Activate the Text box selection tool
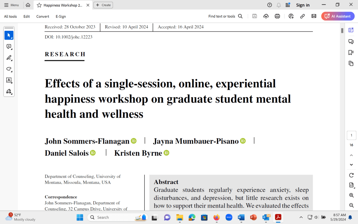 pyautogui.click(x=9, y=80)
